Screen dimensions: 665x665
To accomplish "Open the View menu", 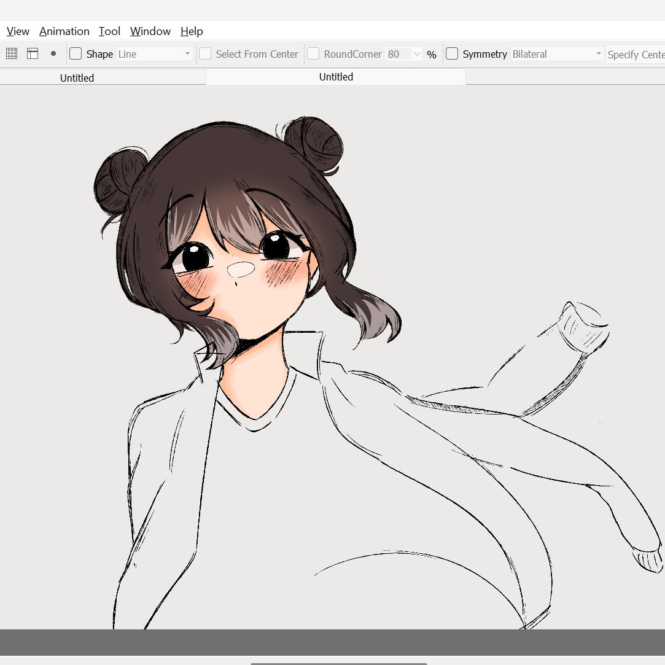I will (18, 31).
